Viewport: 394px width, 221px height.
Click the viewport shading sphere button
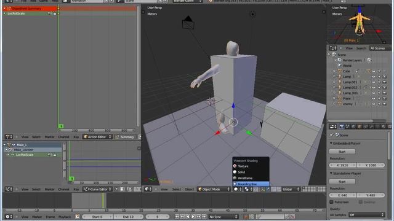(x=238, y=190)
